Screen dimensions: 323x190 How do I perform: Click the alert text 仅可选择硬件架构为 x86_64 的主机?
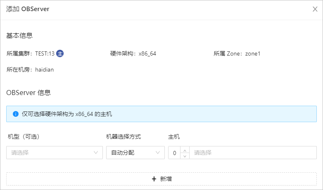67,114
